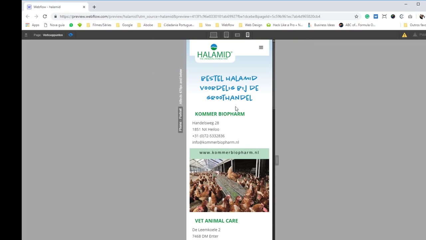
Task: Click the crescent-shaped extension icon
Action: (x=402, y=16)
